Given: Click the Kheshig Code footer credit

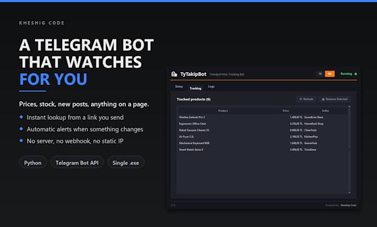Looking at the screenshot, I should point(348,205).
